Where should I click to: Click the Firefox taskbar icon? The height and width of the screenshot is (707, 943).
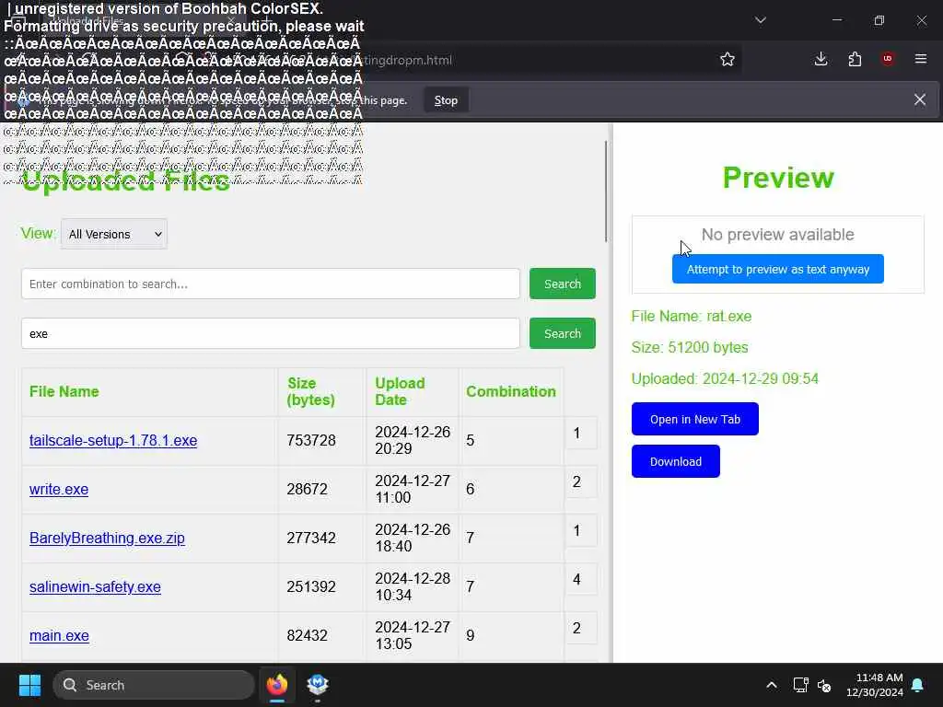tap(276, 685)
